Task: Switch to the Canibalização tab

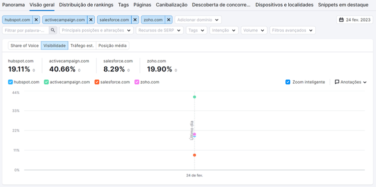Action: (171, 5)
